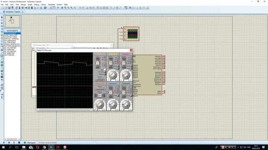Open Windows Start menu
Image resolution: width=268 pixels, height=150 pixels.
pos(3,147)
